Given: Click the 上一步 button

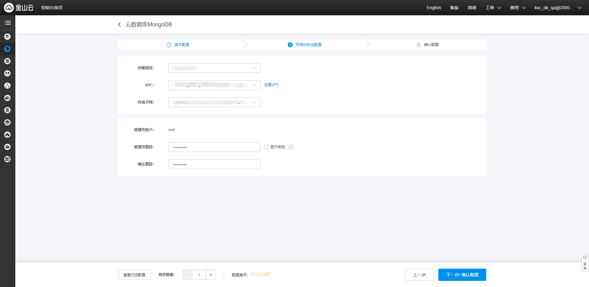Looking at the screenshot, I should point(419,275).
